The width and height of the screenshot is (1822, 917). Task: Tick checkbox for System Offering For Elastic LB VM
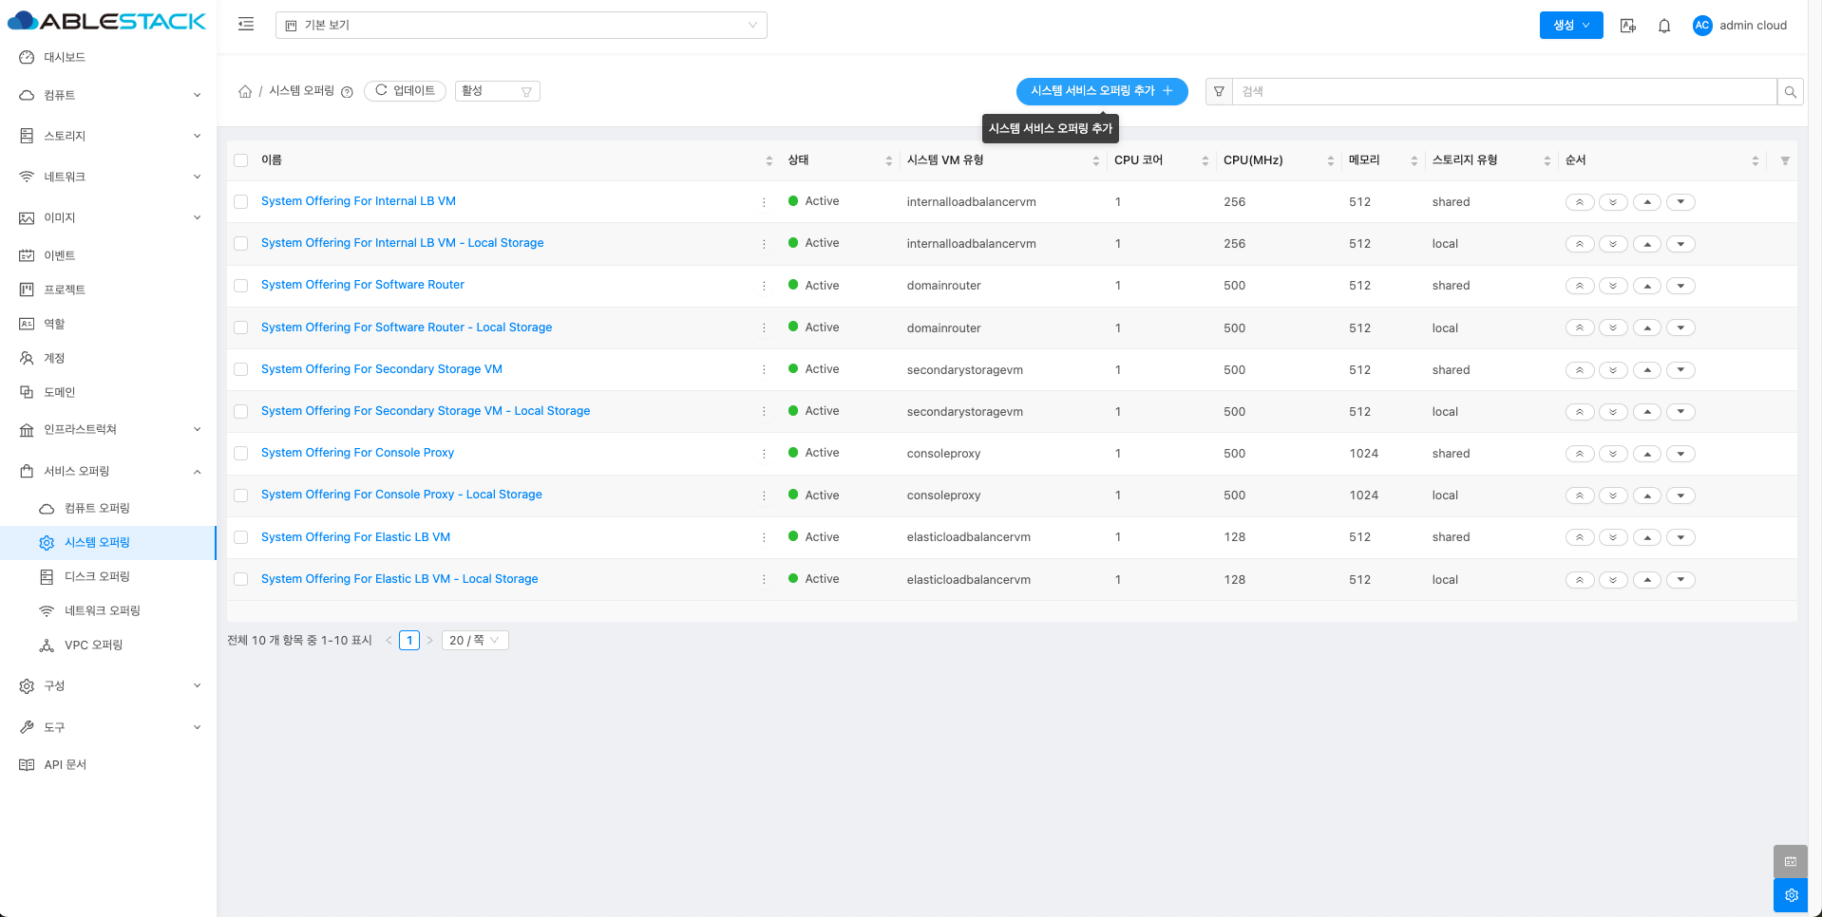pyautogui.click(x=241, y=537)
